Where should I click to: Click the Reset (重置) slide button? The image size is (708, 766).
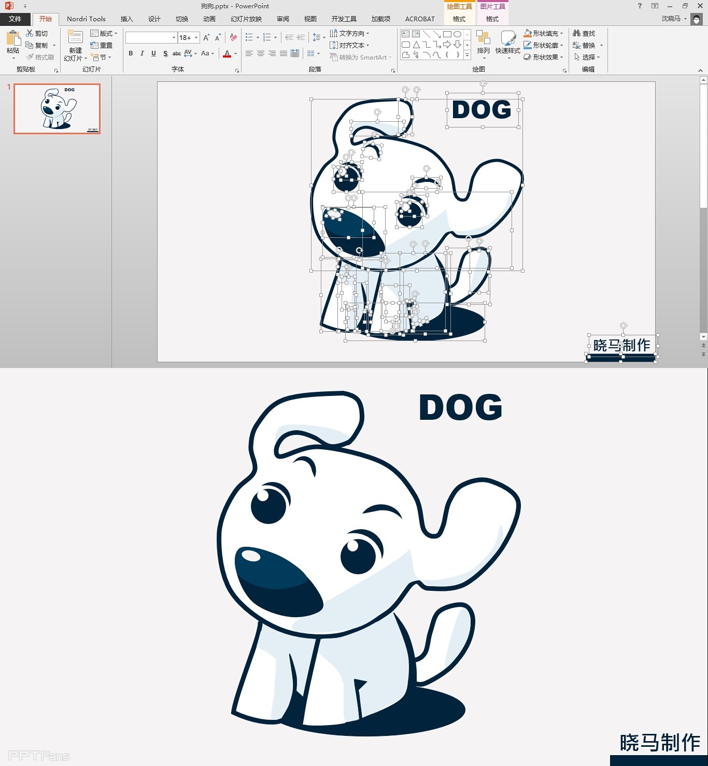[x=102, y=45]
